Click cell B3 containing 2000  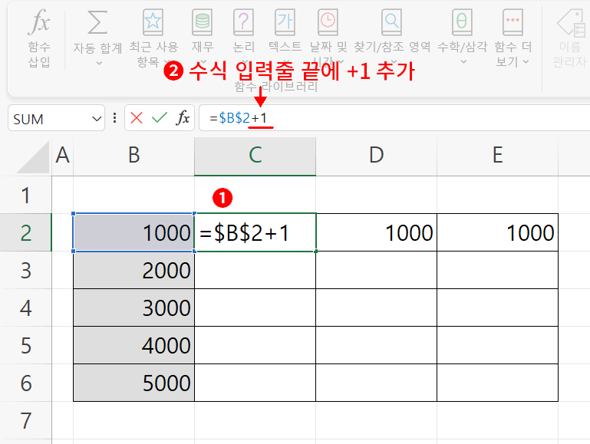(x=134, y=270)
